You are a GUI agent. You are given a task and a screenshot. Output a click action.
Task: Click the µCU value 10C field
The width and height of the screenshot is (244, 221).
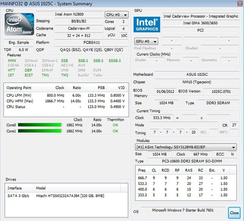click(124, 35)
